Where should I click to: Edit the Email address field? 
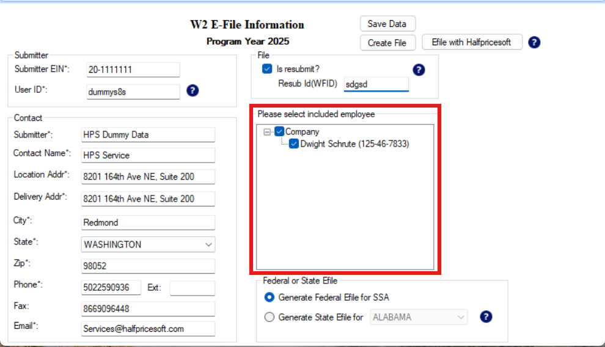(x=148, y=329)
